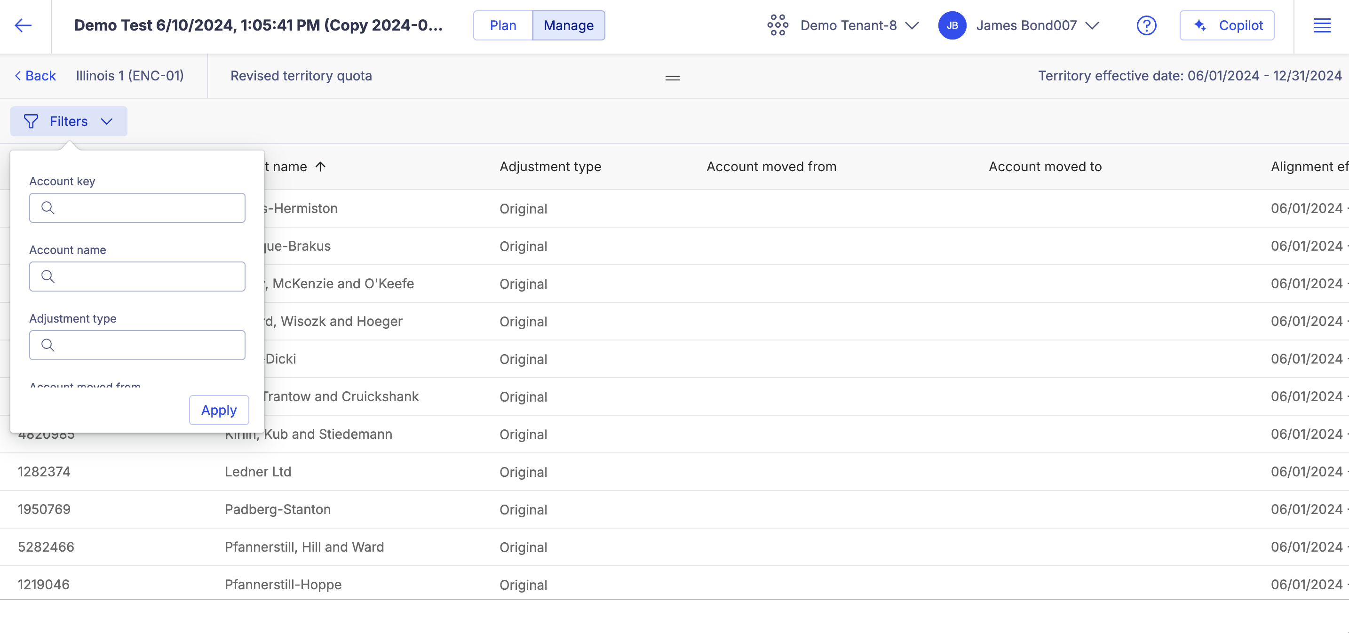1349x633 pixels.
Task: Click the Plan tab
Action: tap(502, 25)
